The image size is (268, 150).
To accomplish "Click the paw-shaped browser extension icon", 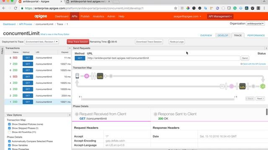I will (253, 8).
